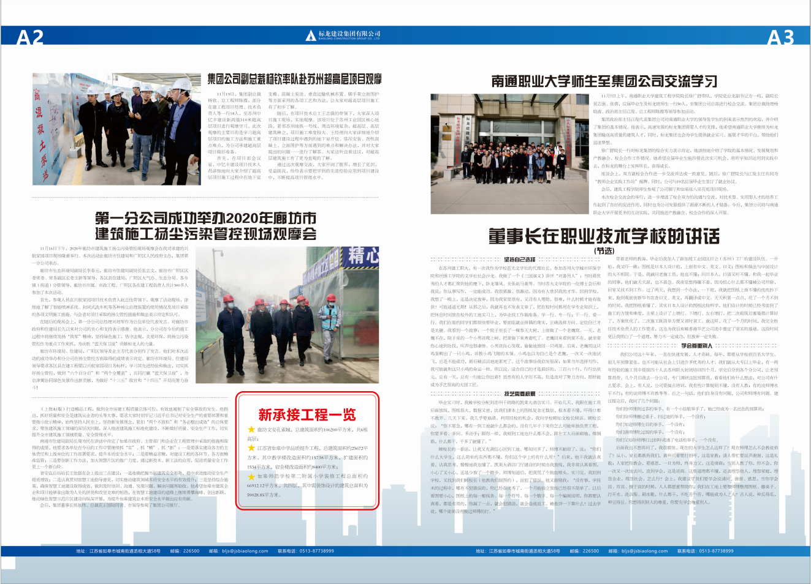Click the 技艺需要积累 section heading
811x584 pixels.
pos(519,394)
